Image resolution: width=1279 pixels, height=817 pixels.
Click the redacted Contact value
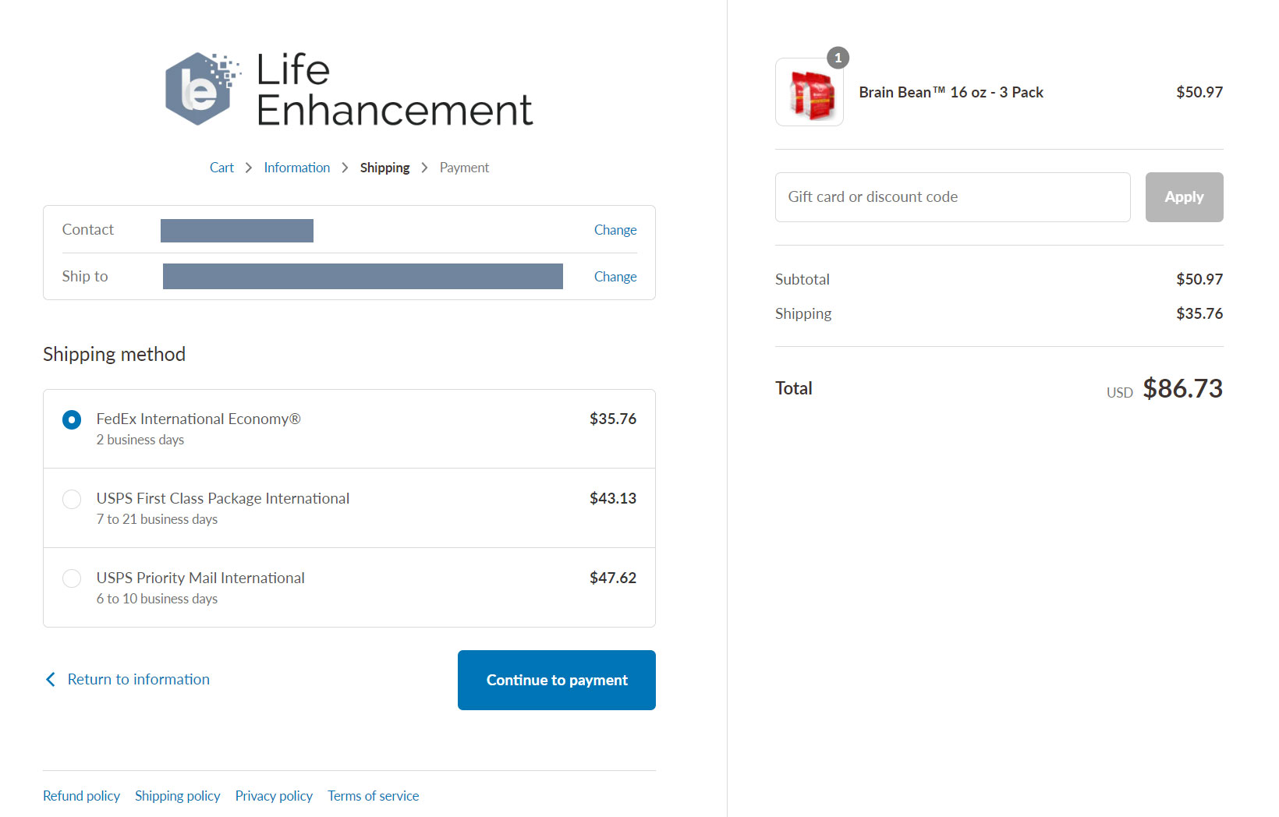[x=237, y=231]
